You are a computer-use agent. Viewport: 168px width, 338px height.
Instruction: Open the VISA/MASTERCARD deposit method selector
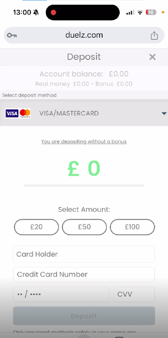84,113
